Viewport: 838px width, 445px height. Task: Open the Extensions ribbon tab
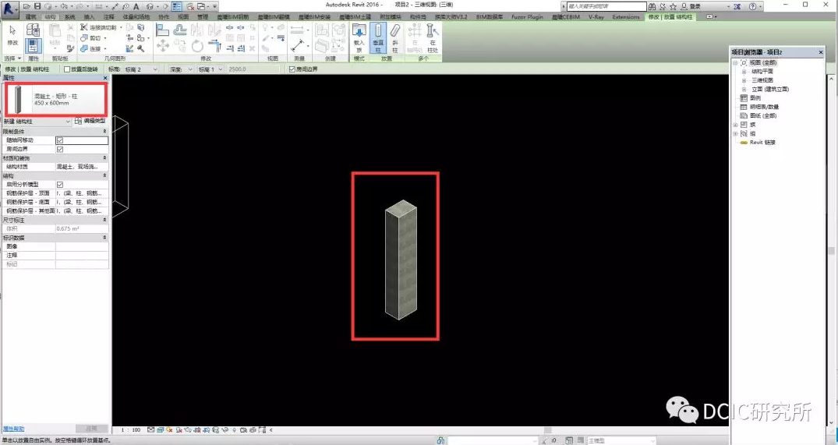[626, 17]
